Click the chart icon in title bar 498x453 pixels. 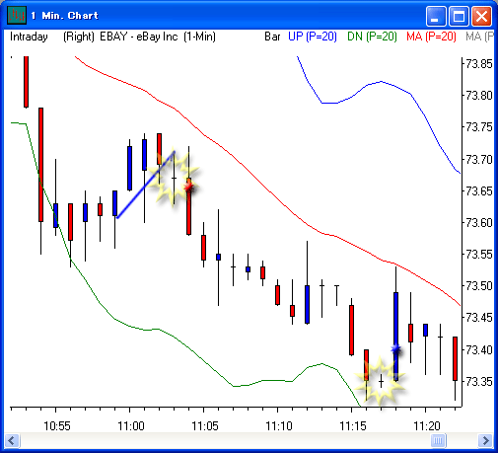tap(17, 16)
